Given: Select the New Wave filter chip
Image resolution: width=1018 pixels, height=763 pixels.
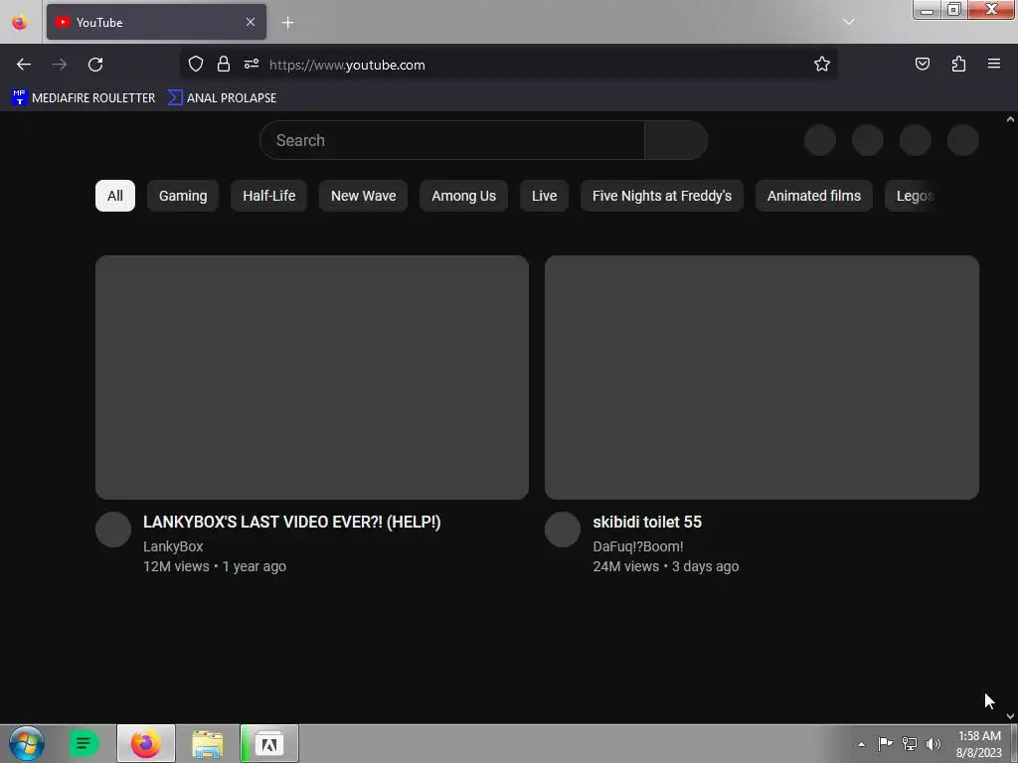Looking at the screenshot, I should coord(364,196).
